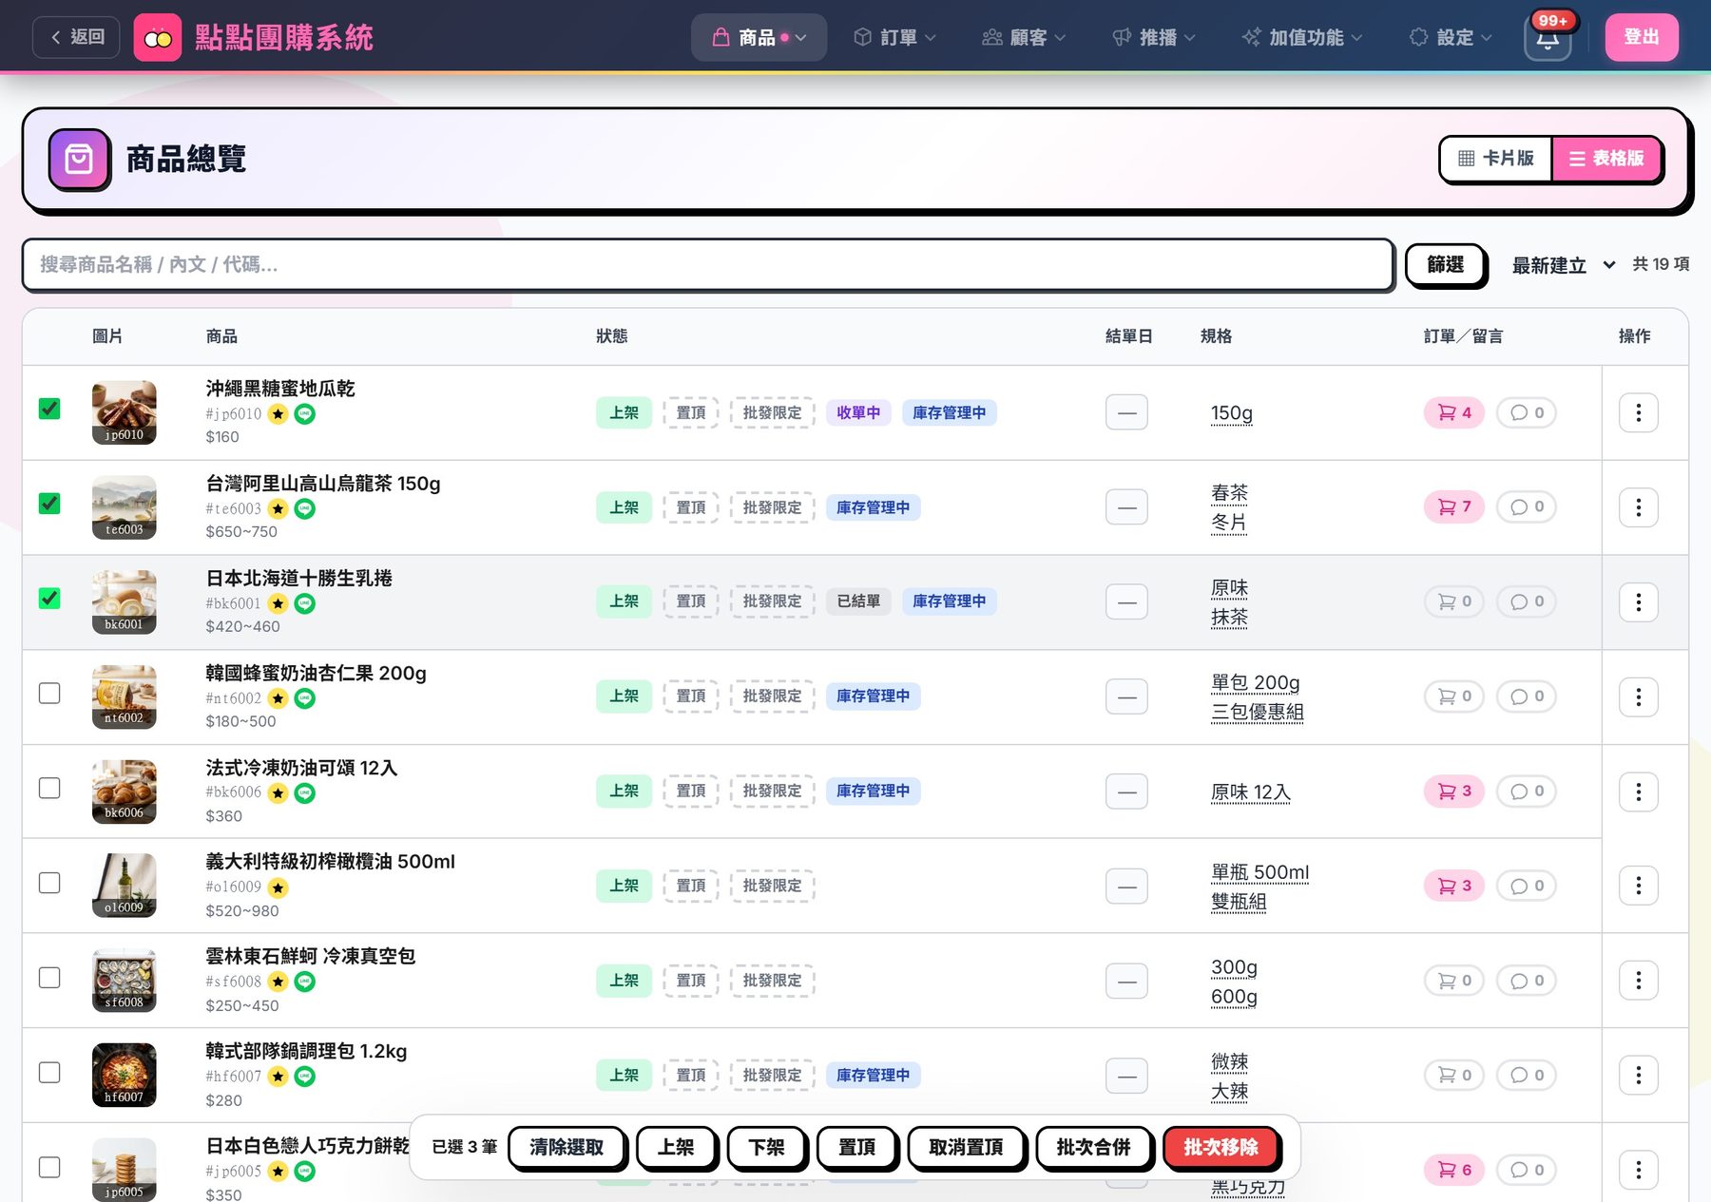
Task: Open the three-dot menu for 沖繩黑糖蜜地瓜乾
Action: tap(1638, 412)
